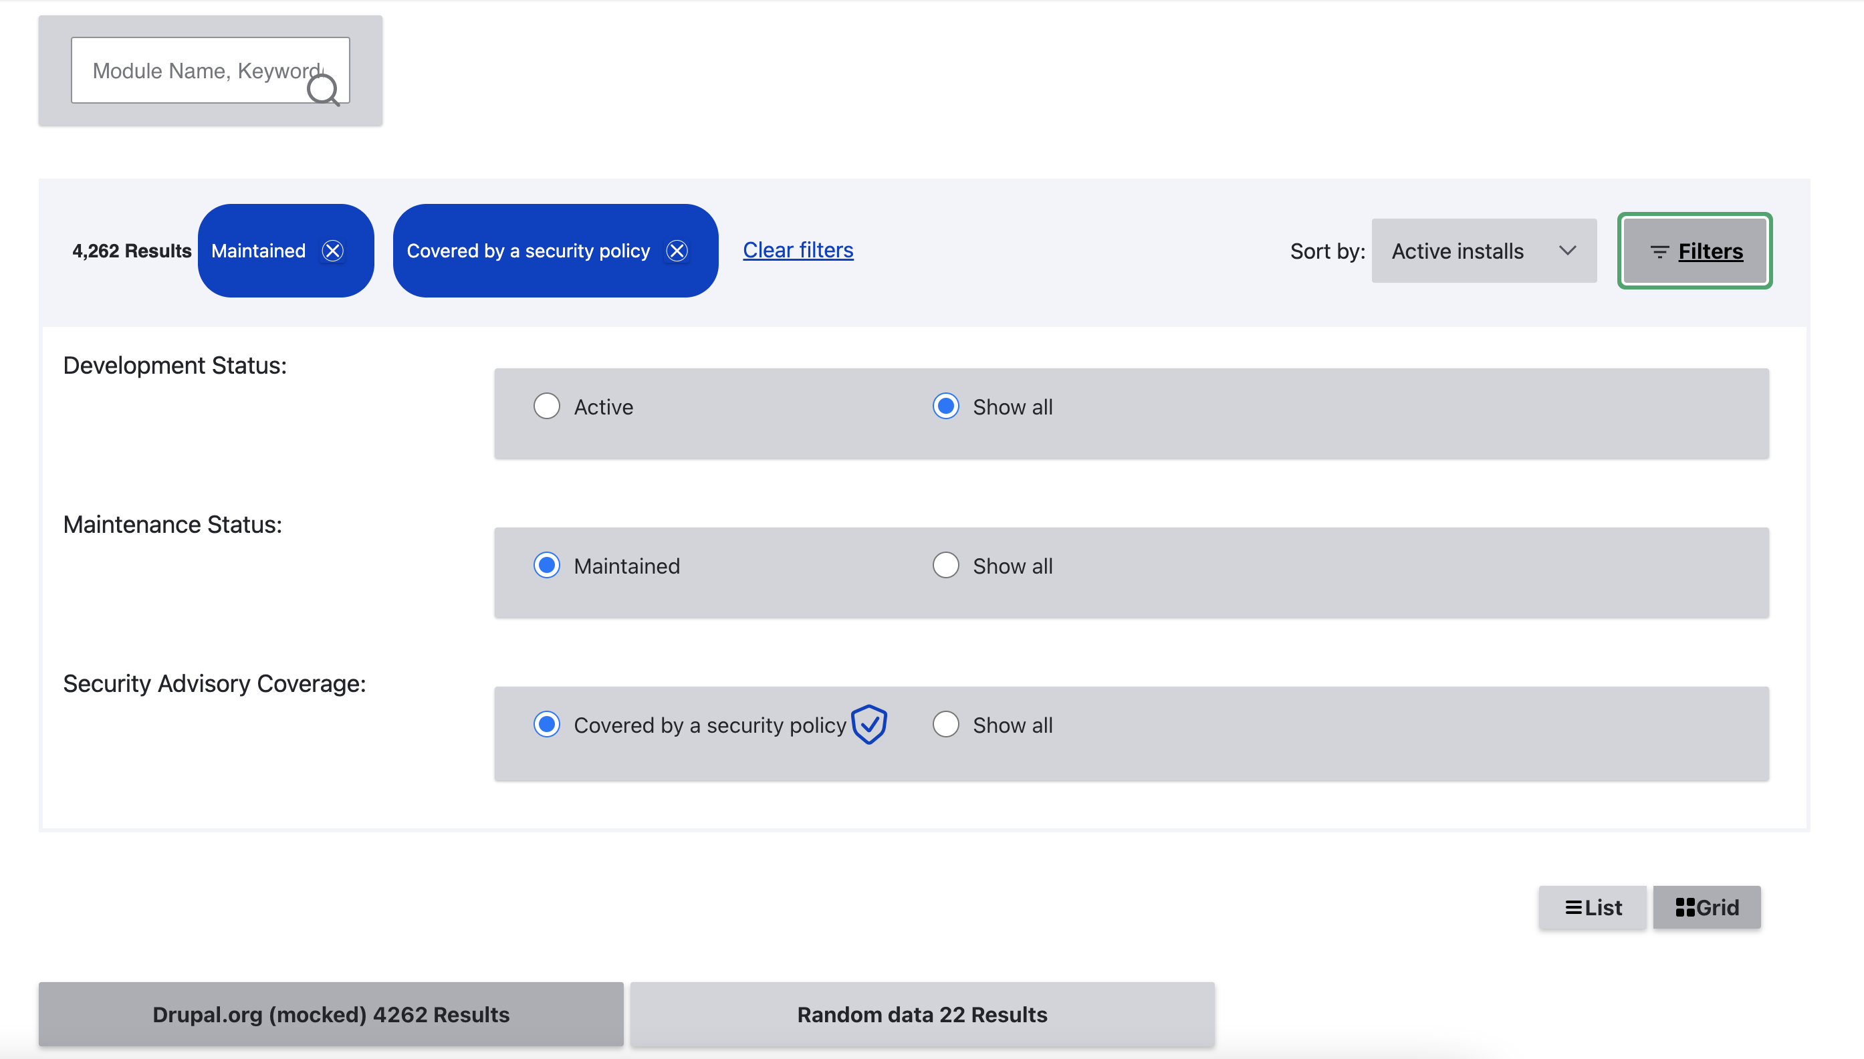Image resolution: width=1864 pixels, height=1059 pixels.
Task: Select Active under Development Status
Action: [546, 406]
